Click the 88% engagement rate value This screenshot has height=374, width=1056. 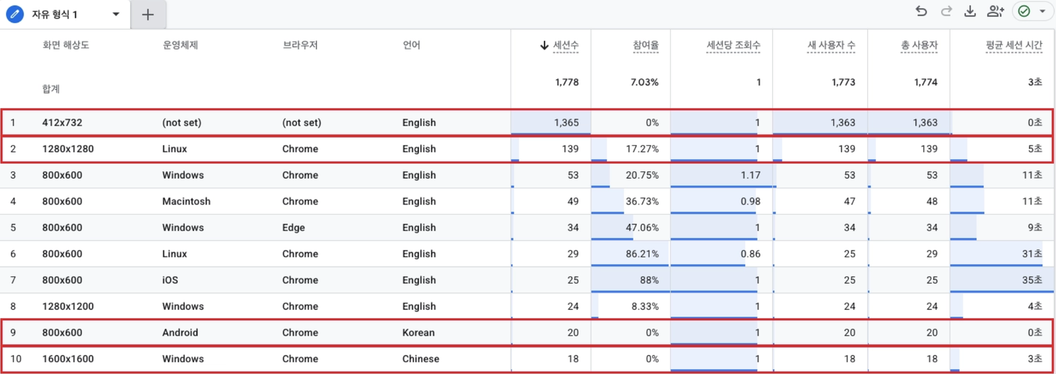click(649, 280)
